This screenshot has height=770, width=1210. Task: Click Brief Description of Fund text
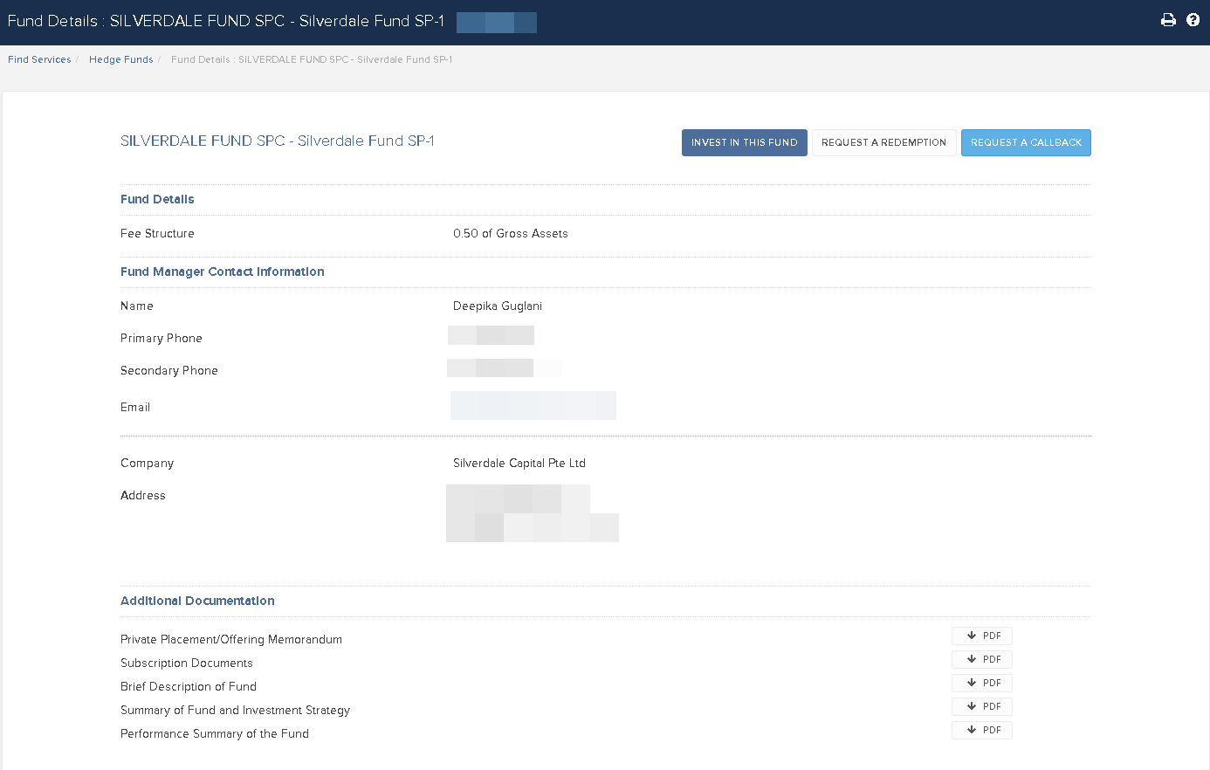[x=189, y=686]
